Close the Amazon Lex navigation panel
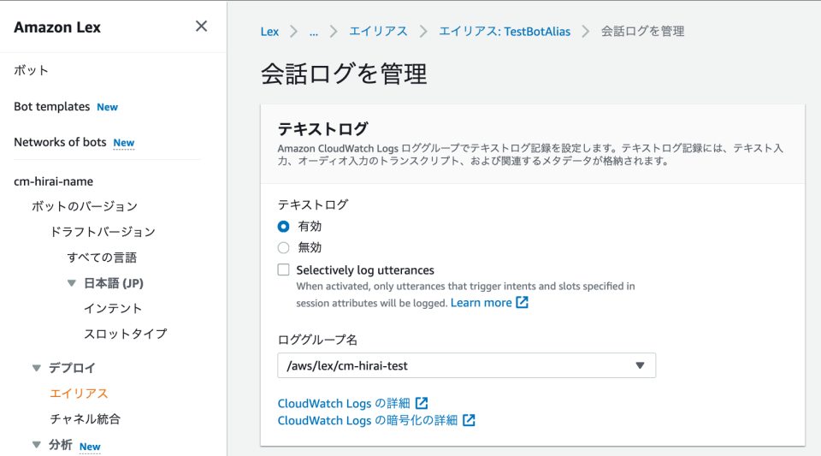This screenshot has height=456, width=821. click(201, 27)
